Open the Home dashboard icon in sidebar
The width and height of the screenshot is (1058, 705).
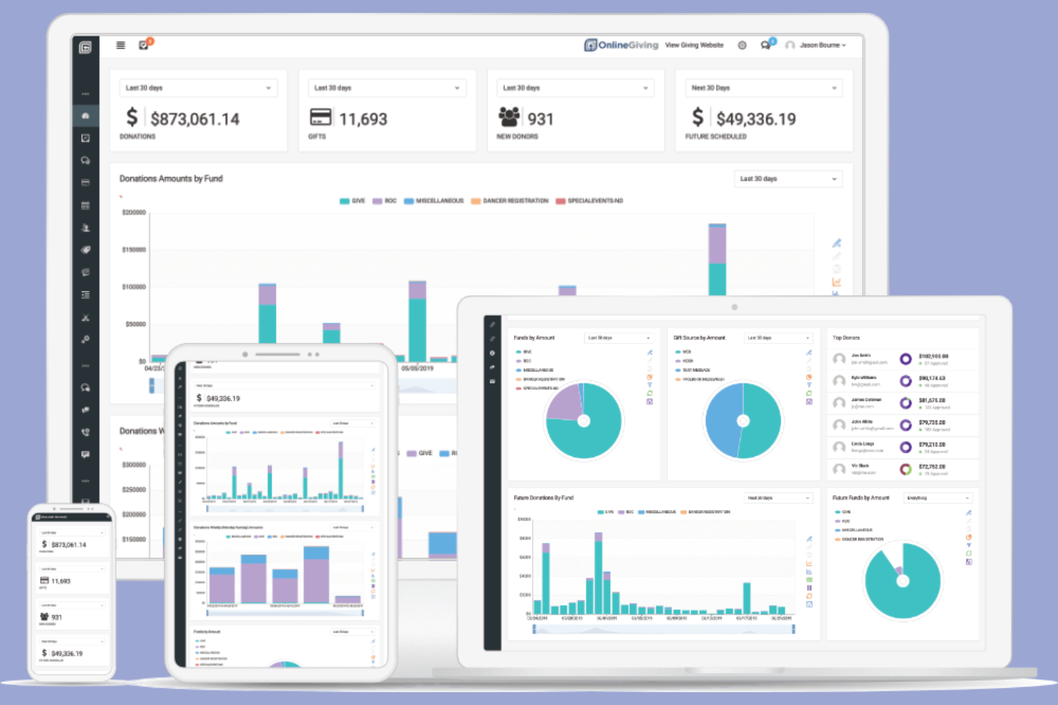[86, 116]
